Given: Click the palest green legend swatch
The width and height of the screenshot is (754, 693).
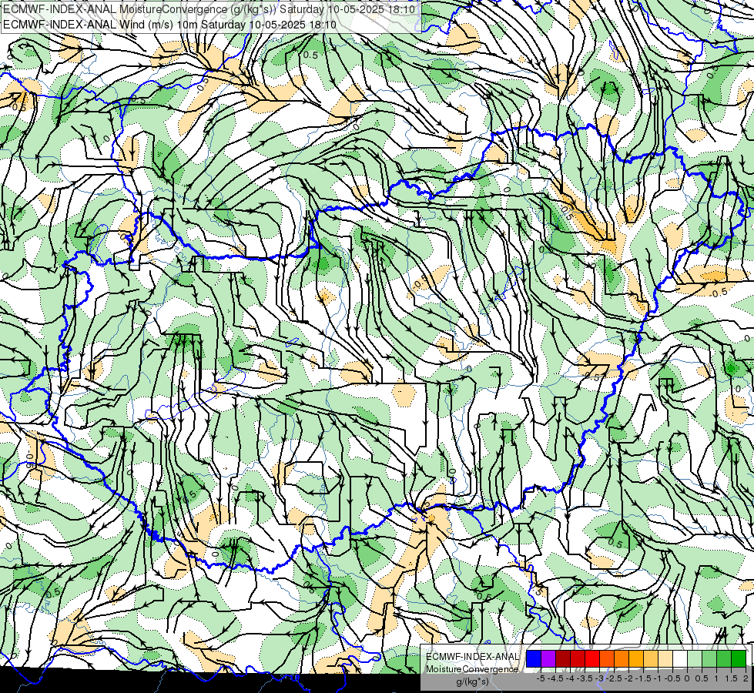Looking at the screenshot, I should pos(695,658).
